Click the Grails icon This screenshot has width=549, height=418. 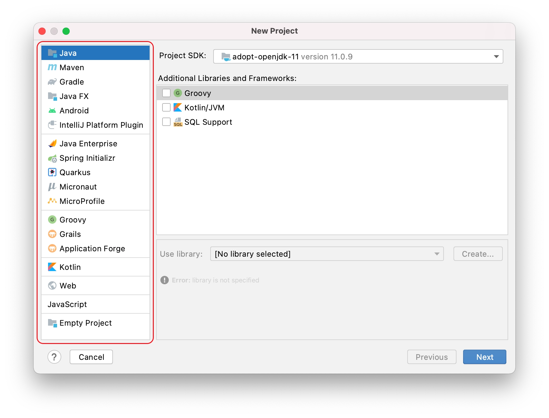click(x=52, y=234)
